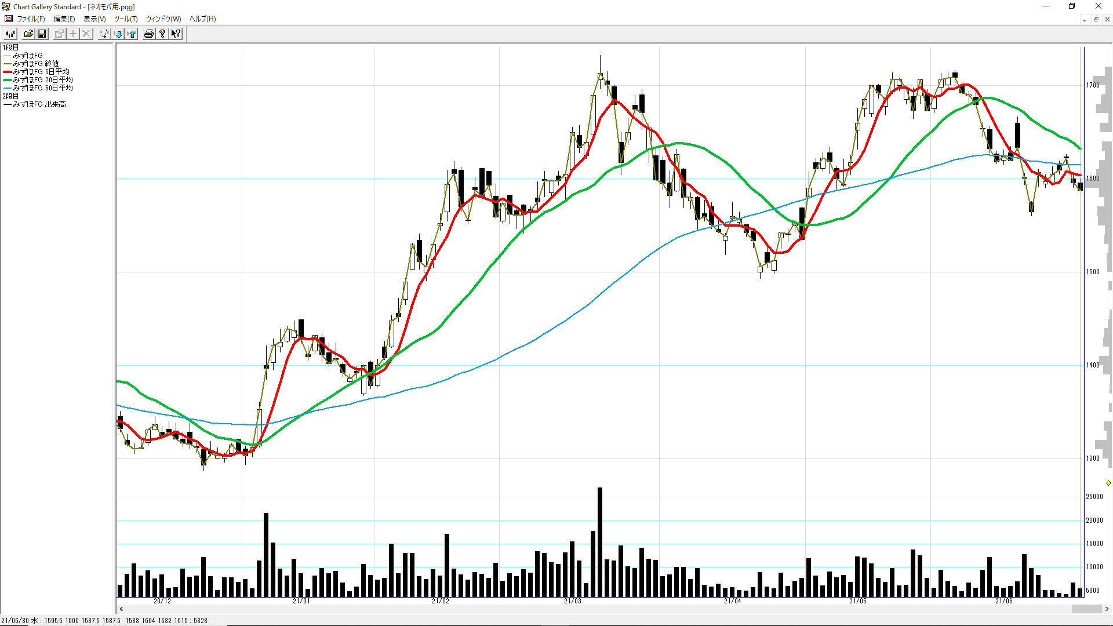Open the 表示(V) menu
Screen dimensions: 1113x626
94,19
